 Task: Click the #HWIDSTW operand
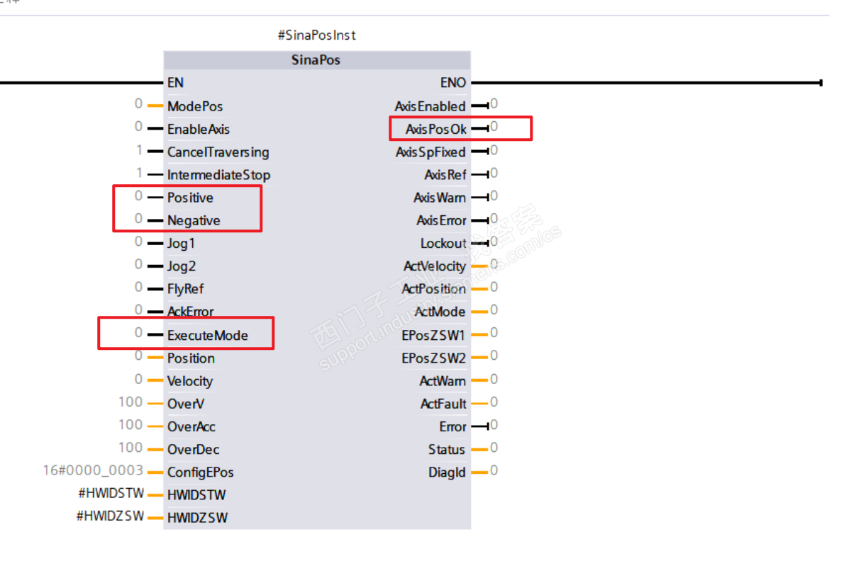coord(111,494)
